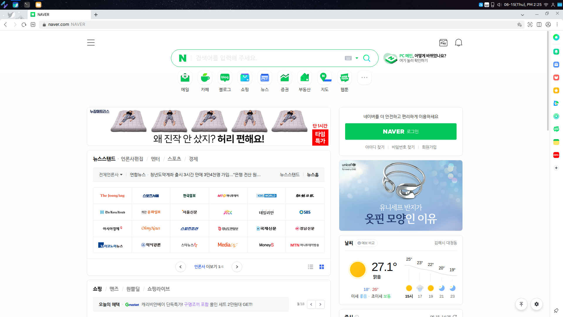Open the Naver Webtoon shortcut icon

coord(345,78)
